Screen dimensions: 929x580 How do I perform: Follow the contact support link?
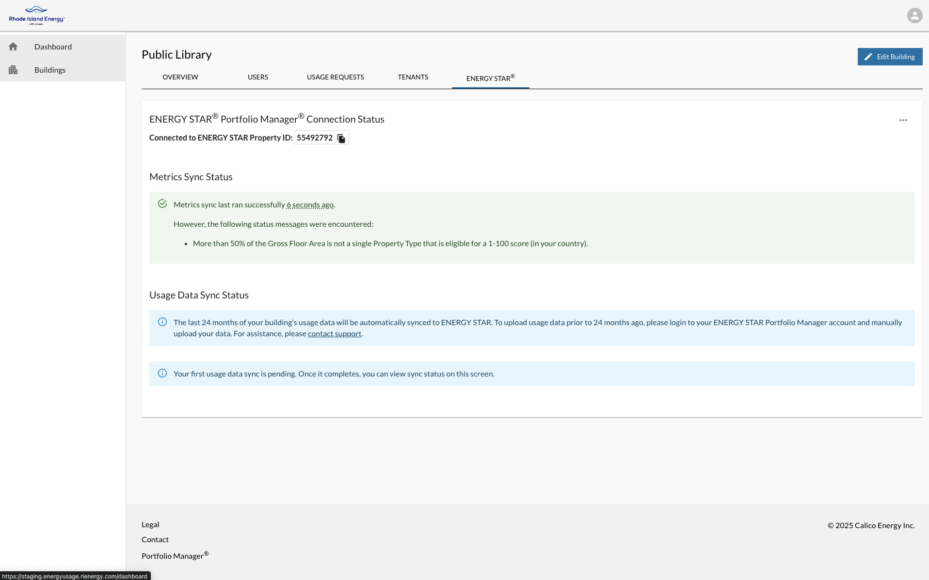pyautogui.click(x=335, y=333)
